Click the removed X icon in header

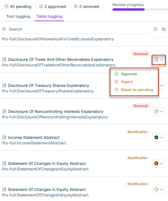pos(76,6)
